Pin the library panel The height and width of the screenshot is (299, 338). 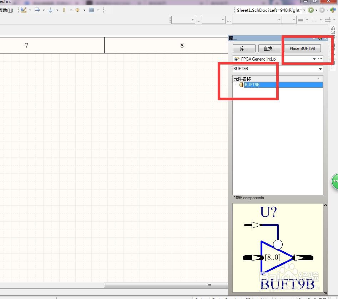click(x=320, y=38)
